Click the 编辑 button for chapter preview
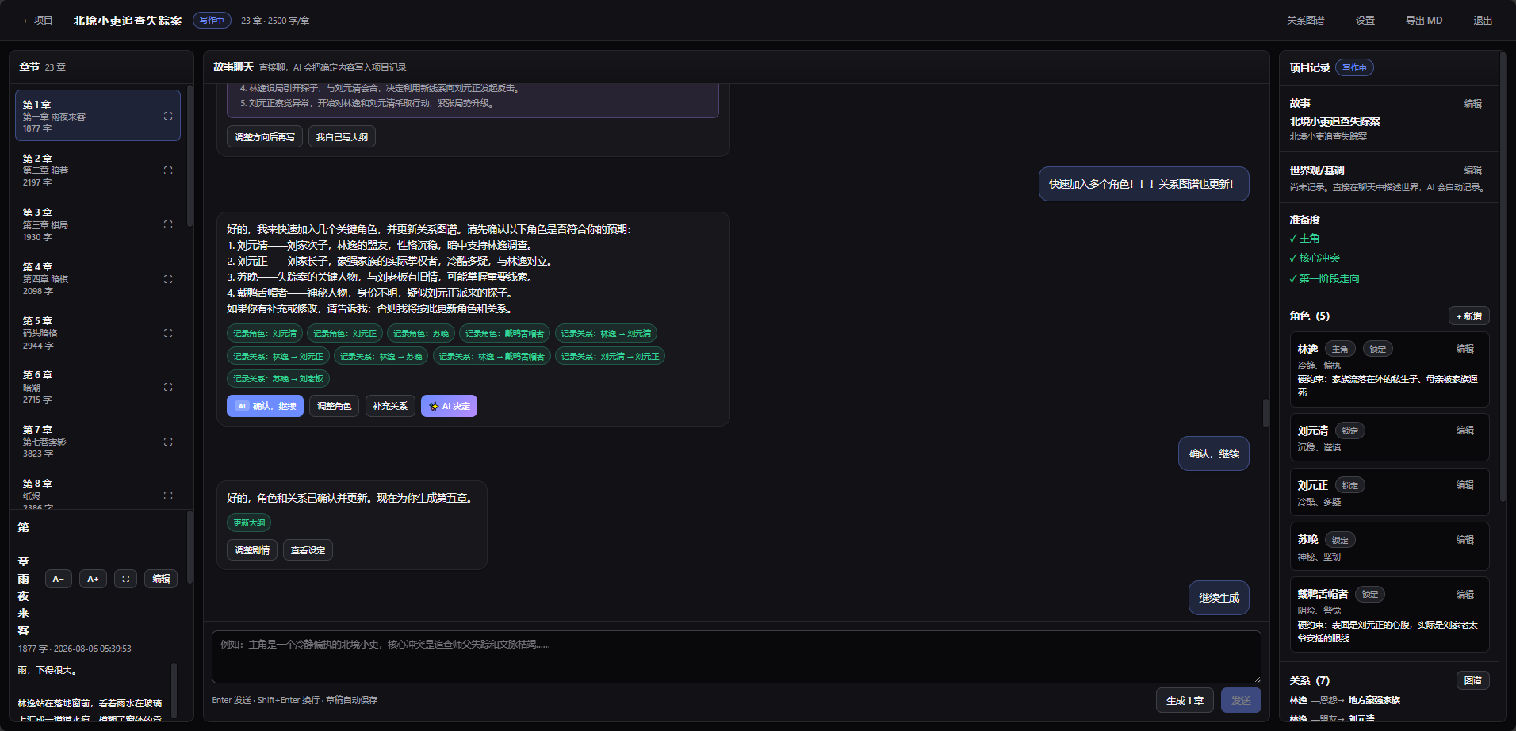 [x=161, y=579]
